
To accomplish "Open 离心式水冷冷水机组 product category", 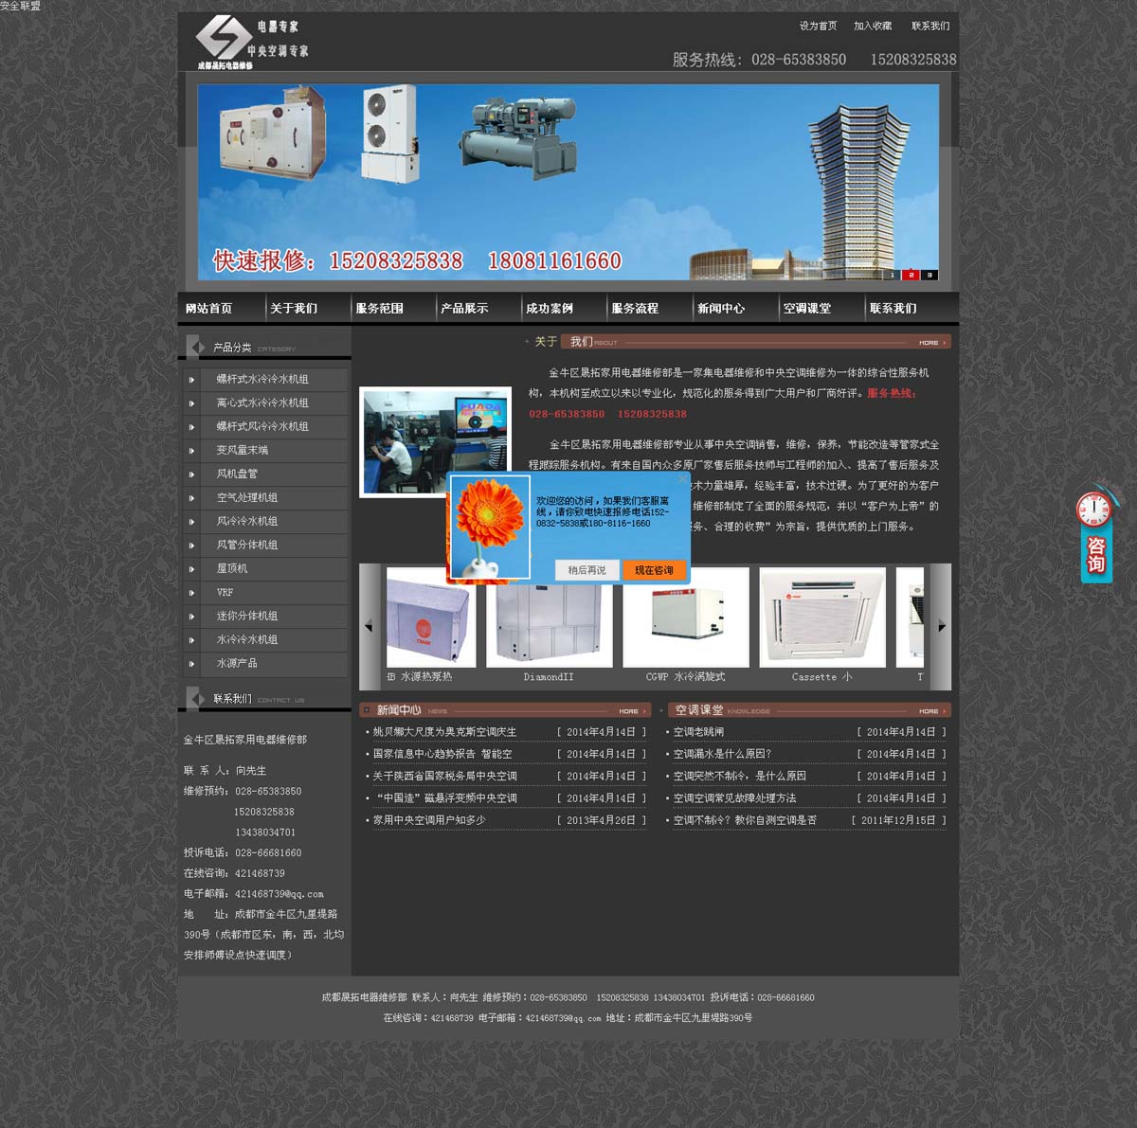I will [262, 403].
